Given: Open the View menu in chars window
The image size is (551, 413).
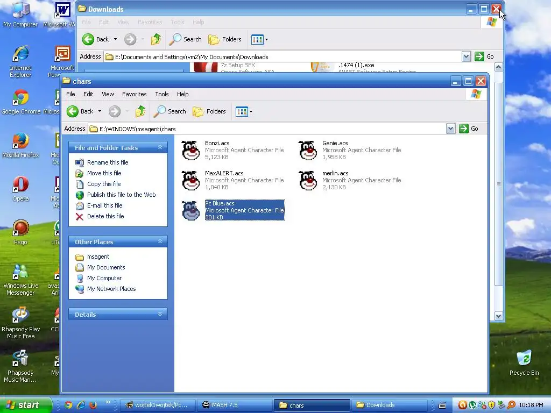Looking at the screenshot, I should (x=108, y=94).
